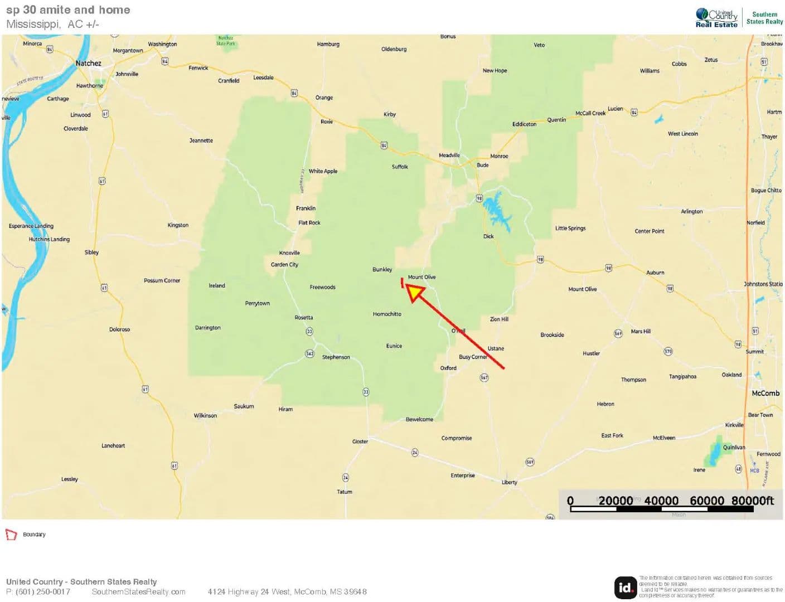This screenshot has width=785, height=602.
Task: Click the Liberty town label
Action: pyautogui.click(x=509, y=483)
